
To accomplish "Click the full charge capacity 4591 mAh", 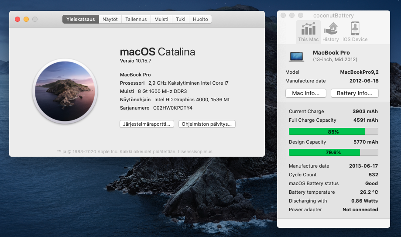I will pyautogui.click(x=366, y=120).
